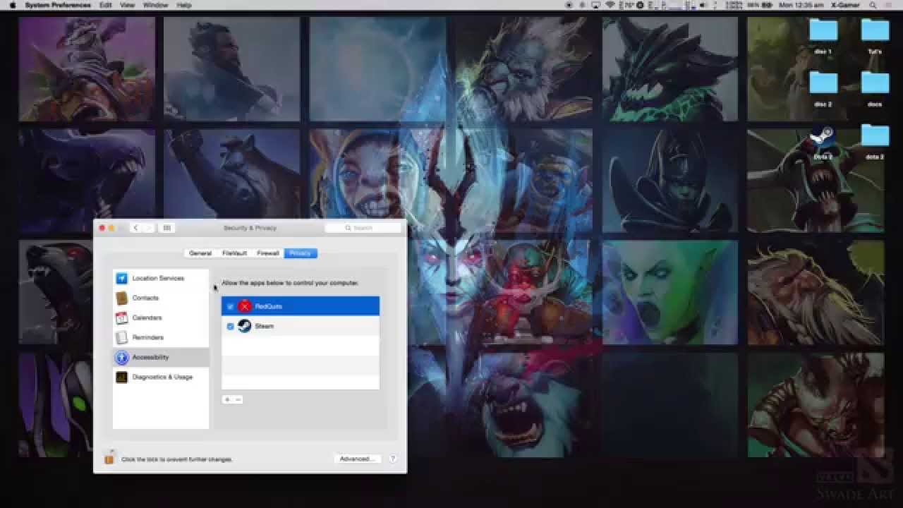Switch to the Firewall tab
The image size is (903, 508).
[268, 253]
